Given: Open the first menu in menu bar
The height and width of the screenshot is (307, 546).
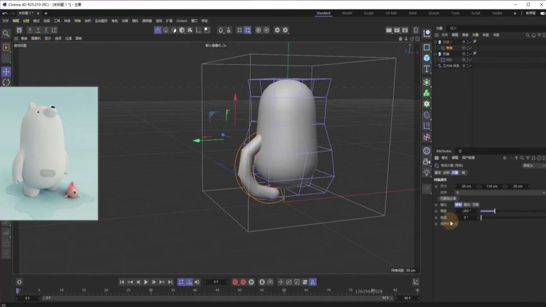Looking at the screenshot, I should tap(6, 21).
